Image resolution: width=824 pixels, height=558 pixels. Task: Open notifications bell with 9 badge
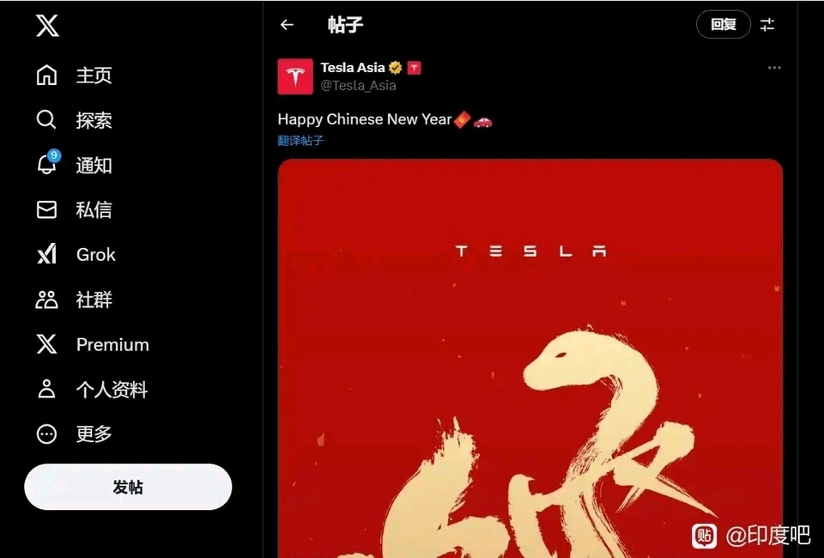(47, 163)
